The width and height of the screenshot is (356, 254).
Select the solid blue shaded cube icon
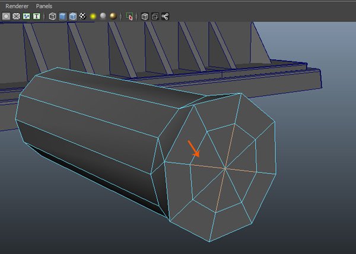pos(62,17)
